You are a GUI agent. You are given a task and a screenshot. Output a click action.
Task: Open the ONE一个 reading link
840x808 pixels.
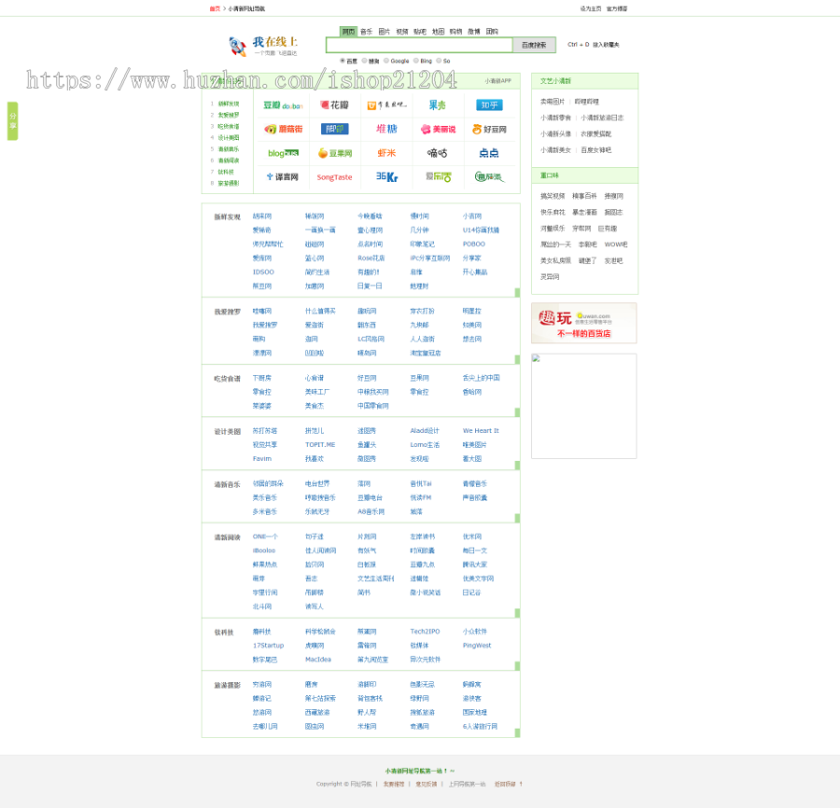tap(265, 536)
